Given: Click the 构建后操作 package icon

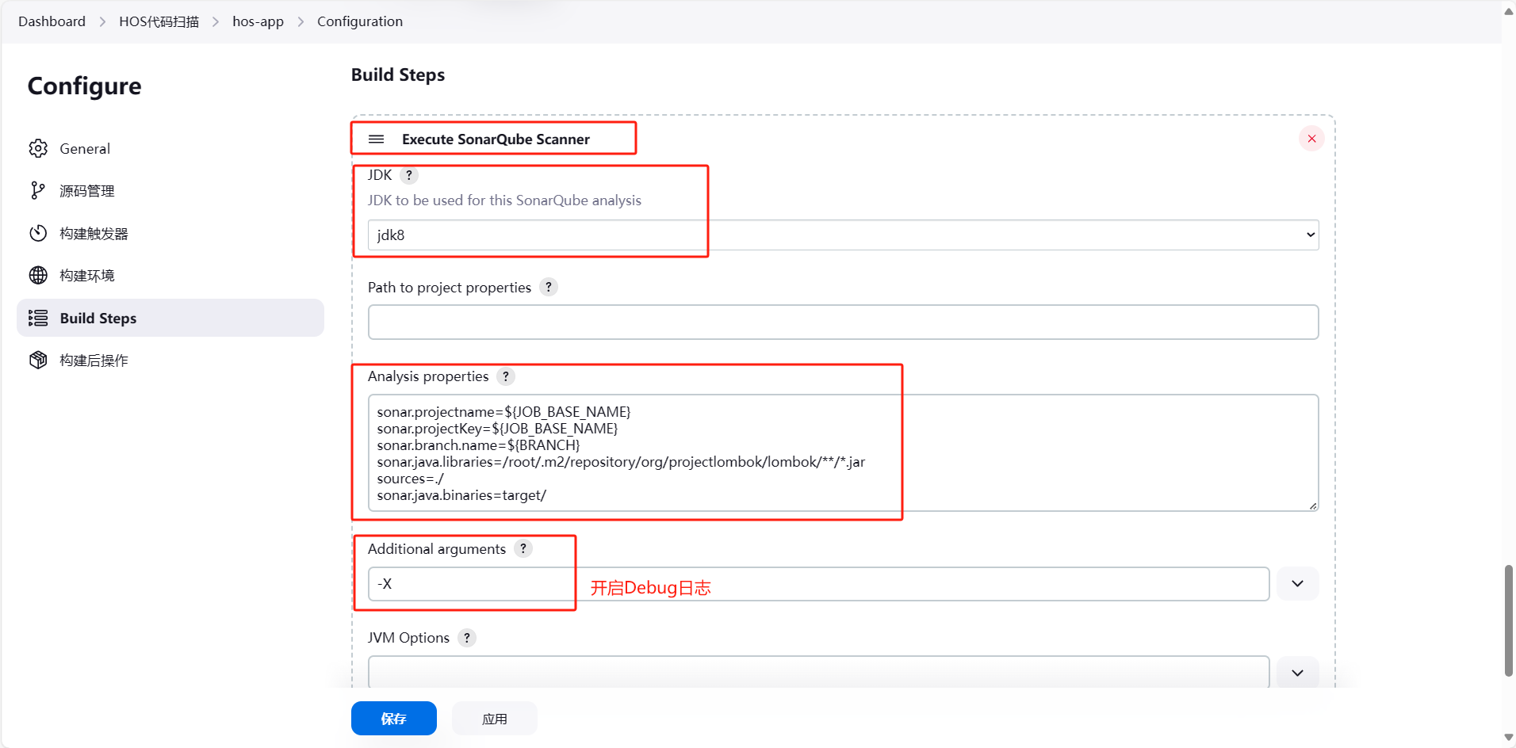Looking at the screenshot, I should point(38,360).
